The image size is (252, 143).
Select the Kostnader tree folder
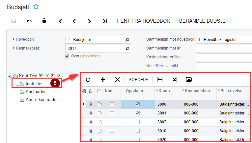tap(36, 92)
